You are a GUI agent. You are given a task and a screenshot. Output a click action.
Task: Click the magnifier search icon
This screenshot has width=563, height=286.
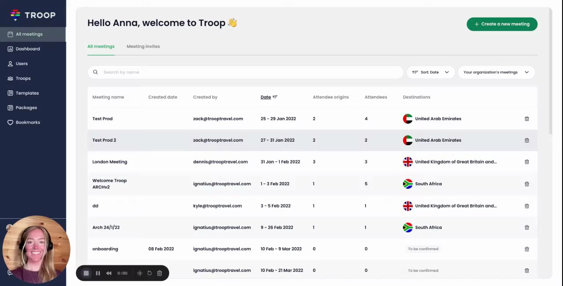pyautogui.click(x=95, y=72)
